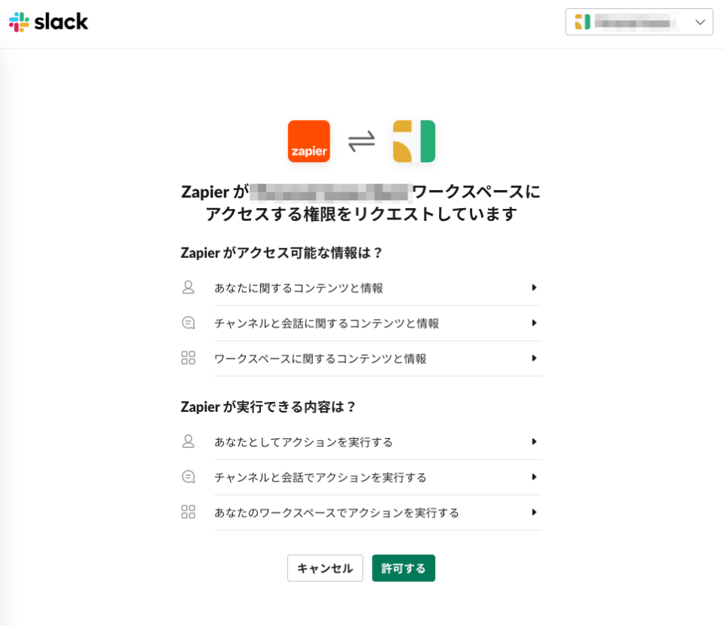Screen dimensions: 724x626
Task: Click the small workspace avatar in the top-right selector
Action: click(x=581, y=22)
